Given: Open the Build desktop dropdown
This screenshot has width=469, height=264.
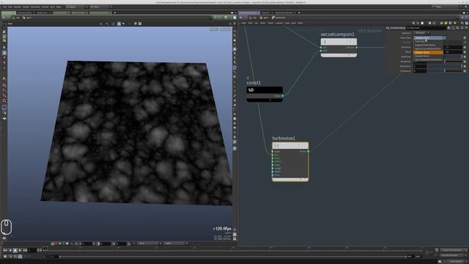Looking at the screenshot, I should point(76,7).
